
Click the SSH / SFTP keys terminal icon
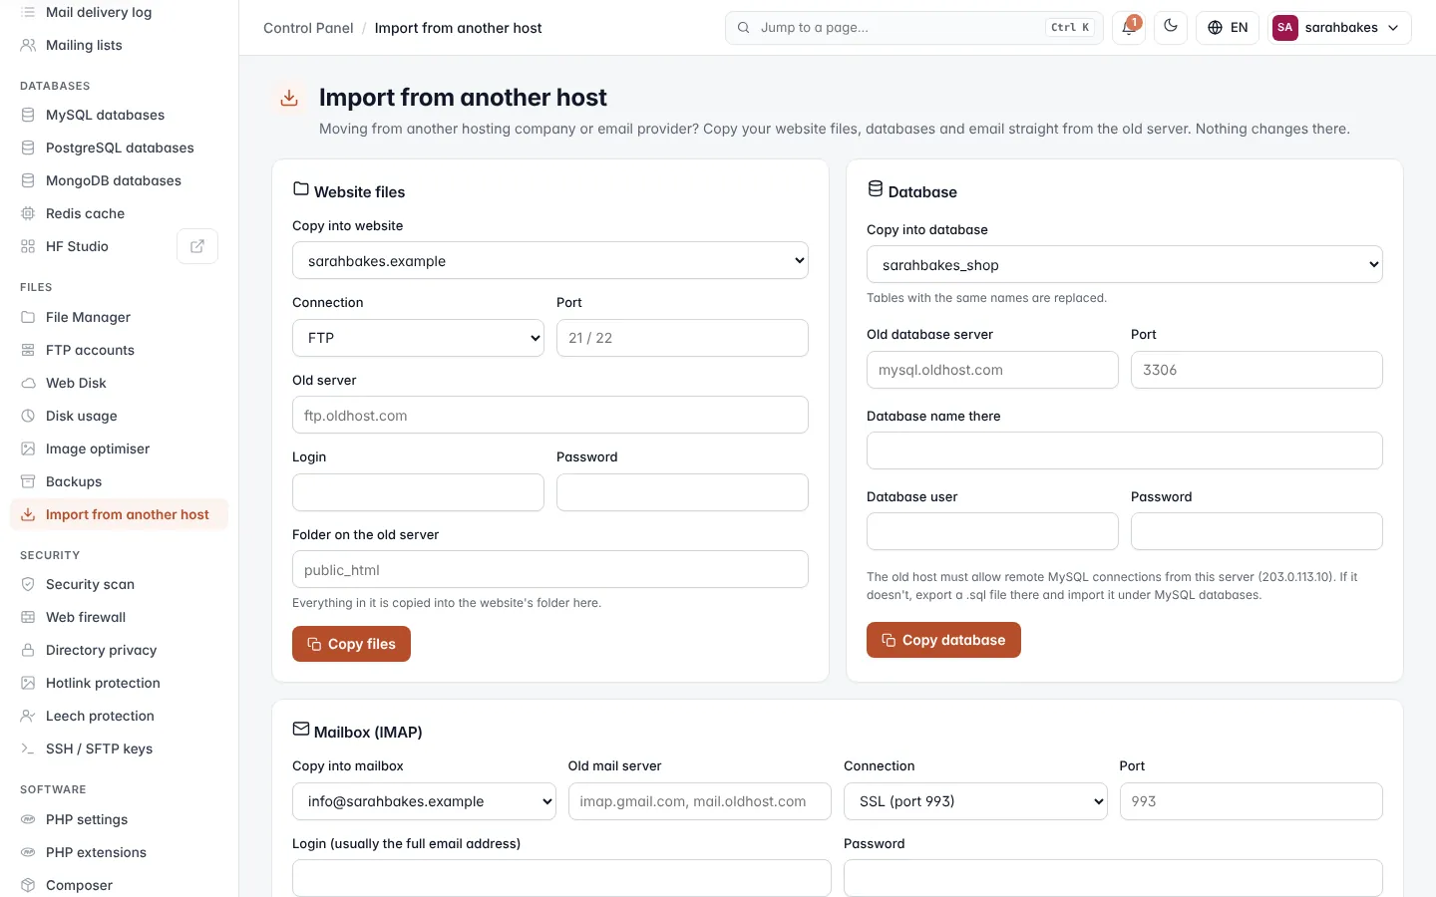[28, 748]
